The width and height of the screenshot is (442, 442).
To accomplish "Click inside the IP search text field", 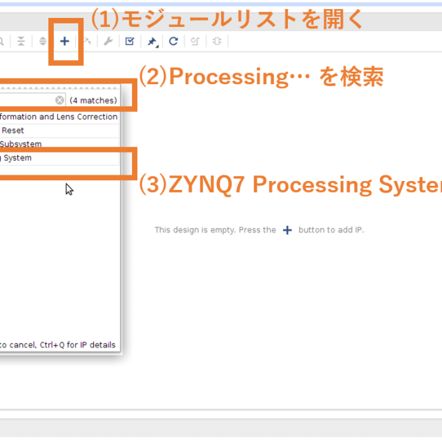I will [x=28, y=100].
